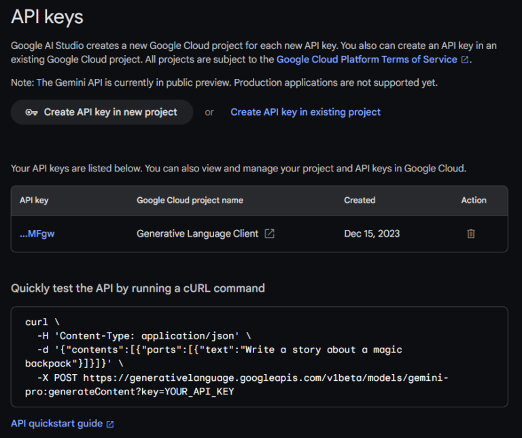Viewport: 522px width, 438px height.
Task: Click external link icon after Terms of Service
Action: pyautogui.click(x=465, y=60)
